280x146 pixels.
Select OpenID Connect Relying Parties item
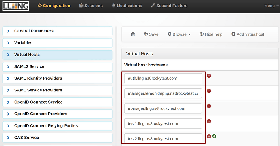click(58, 126)
